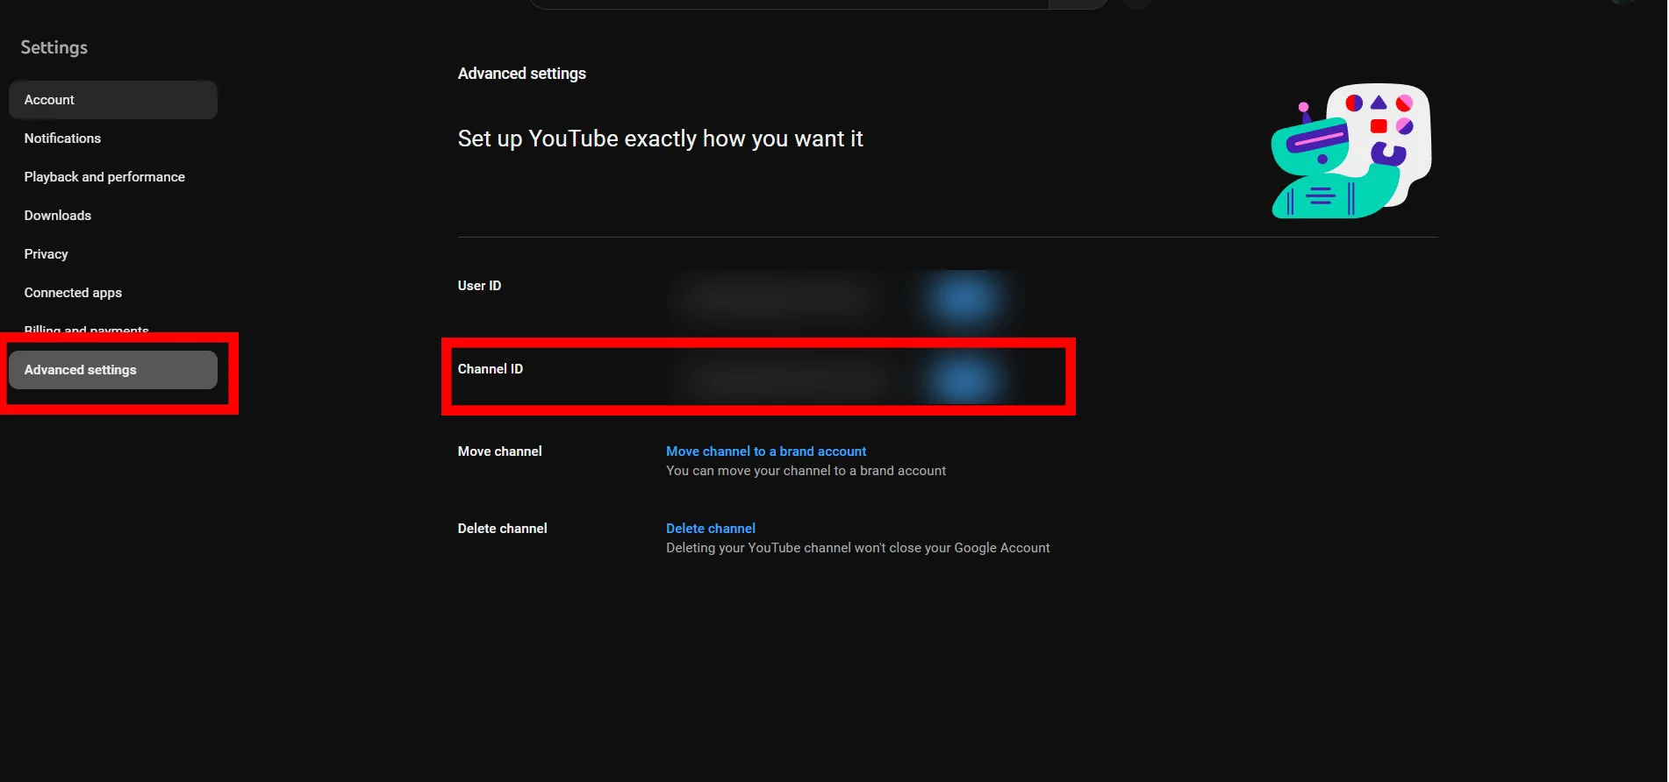Screen dimensions: 1669x782
Task: Click the User ID label
Action: pyautogui.click(x=479, y=286)
